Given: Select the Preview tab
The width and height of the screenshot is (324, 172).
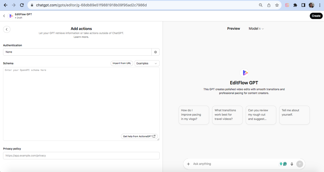Looking at the screenshot, I should (x=234, y=29).
